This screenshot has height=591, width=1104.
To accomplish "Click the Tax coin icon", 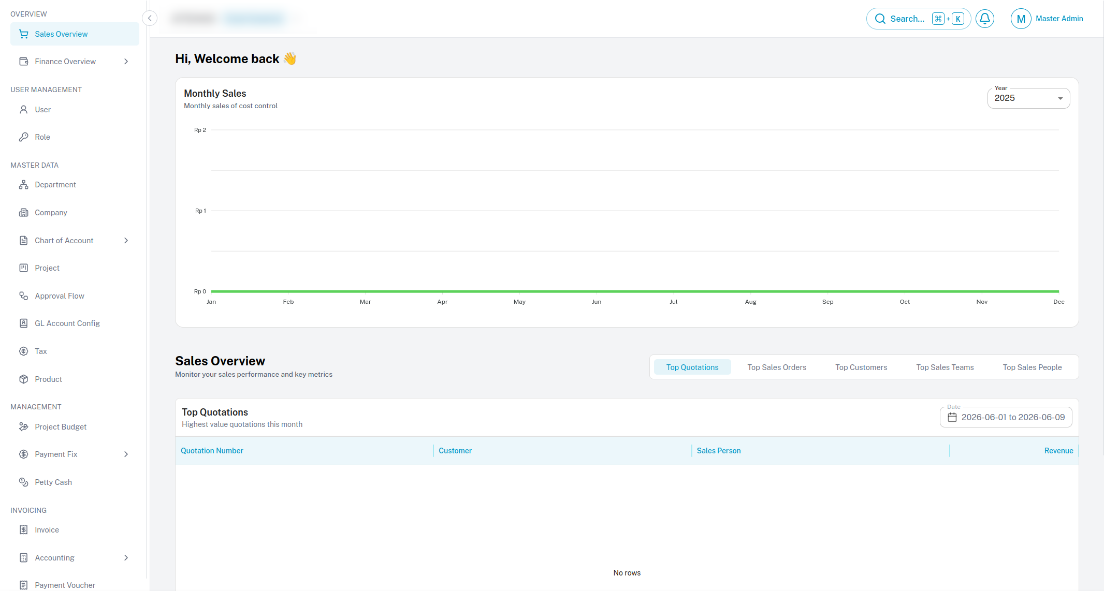I will (24, 351).
